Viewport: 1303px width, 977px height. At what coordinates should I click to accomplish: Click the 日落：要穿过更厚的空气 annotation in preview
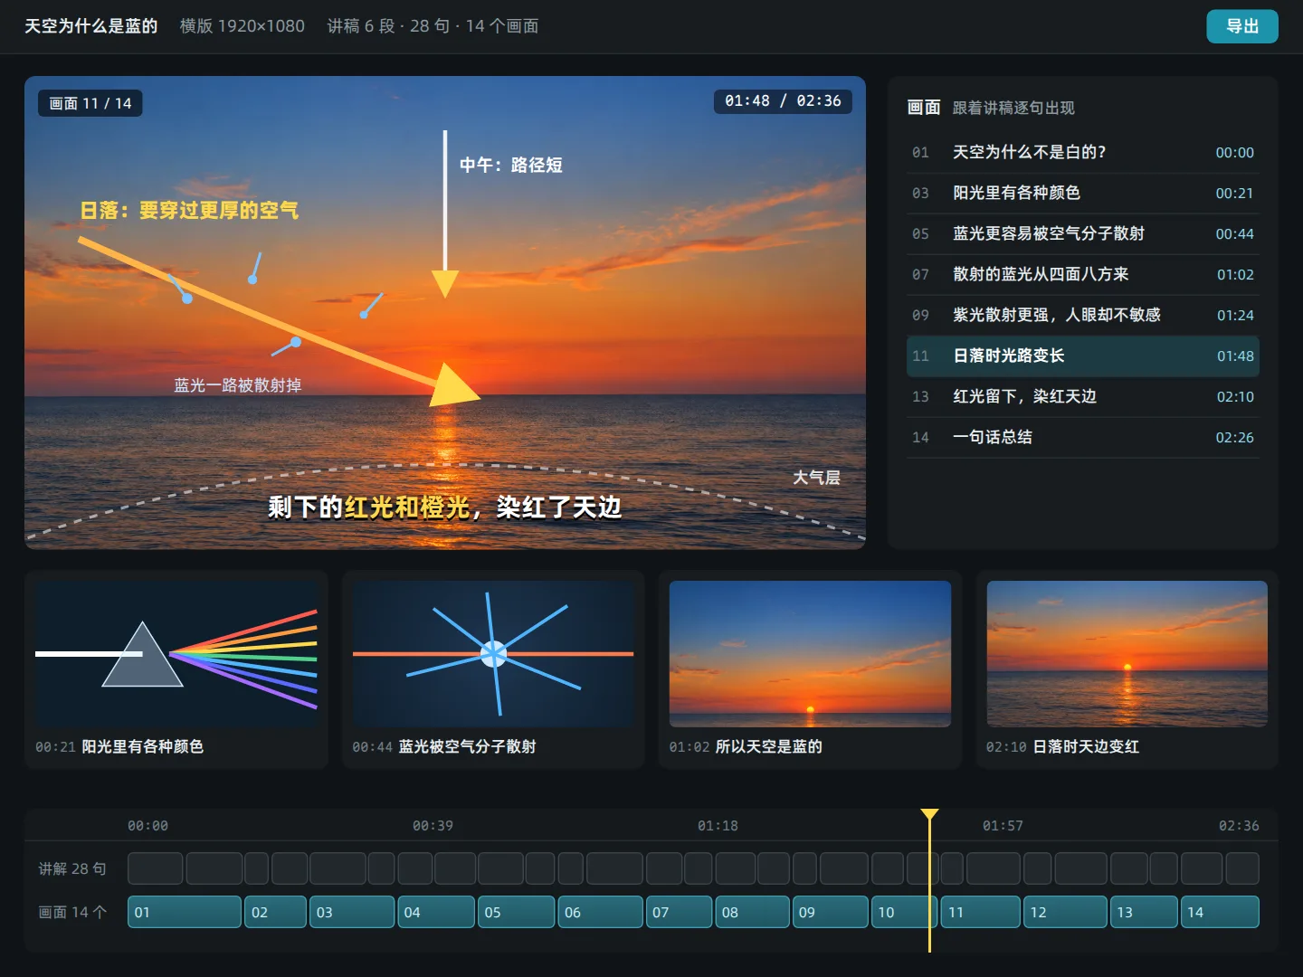tap(189, 211)
